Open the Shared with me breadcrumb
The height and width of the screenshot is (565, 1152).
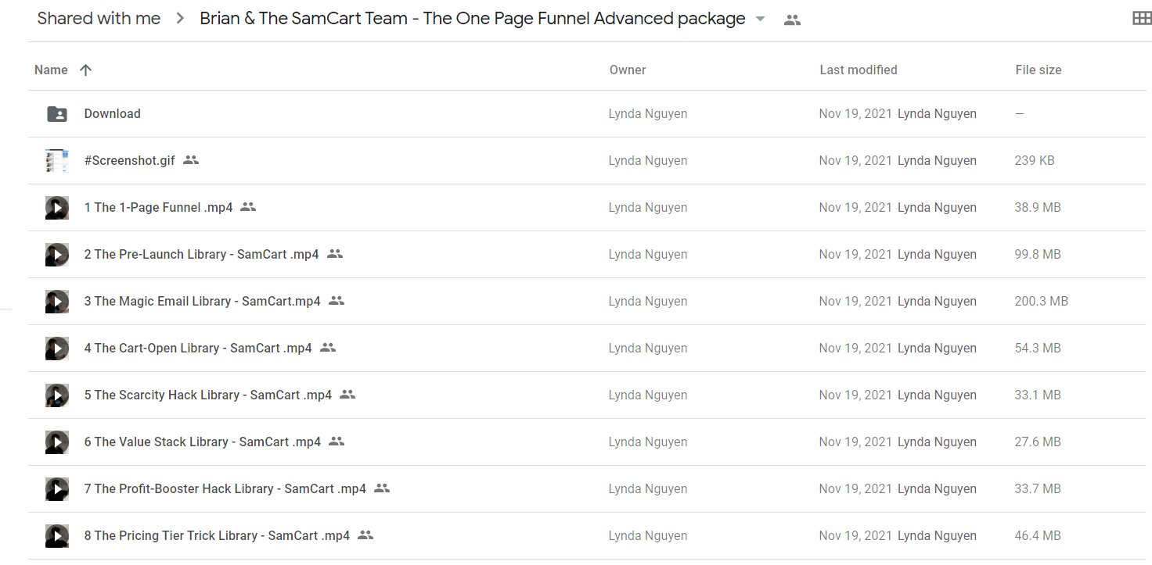(99, 19)
